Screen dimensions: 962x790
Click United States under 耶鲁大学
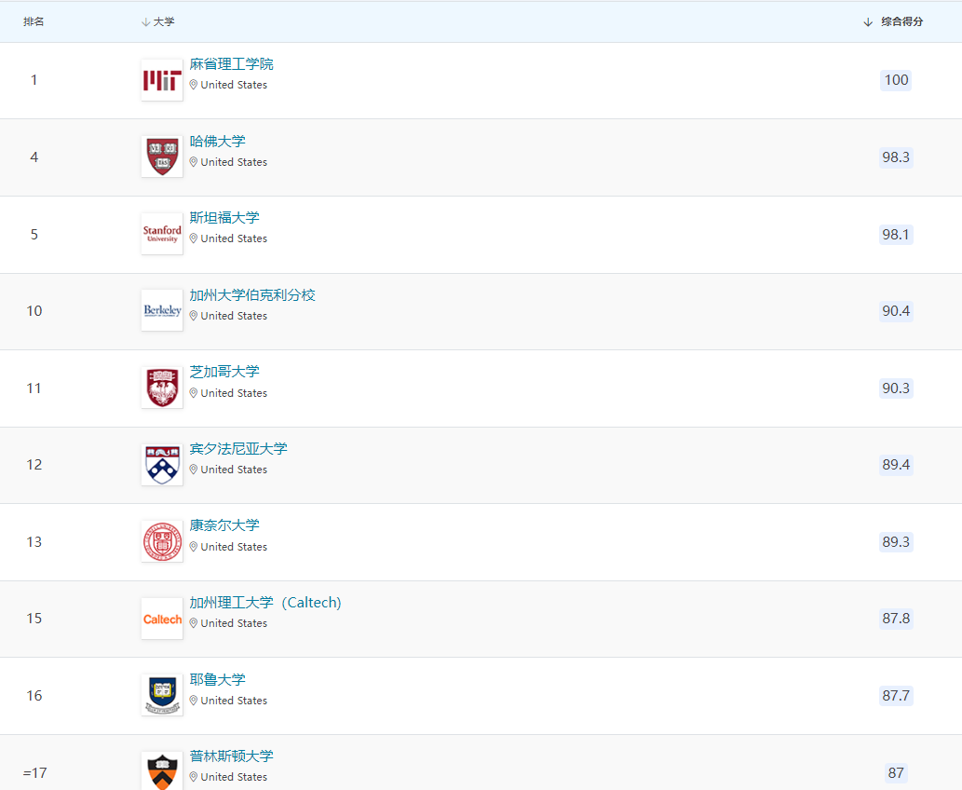234,701
